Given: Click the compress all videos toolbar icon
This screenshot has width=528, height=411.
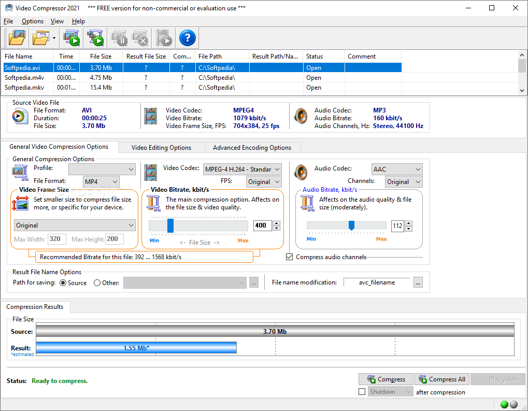Looking at the screenshot, I should (95, 38).
